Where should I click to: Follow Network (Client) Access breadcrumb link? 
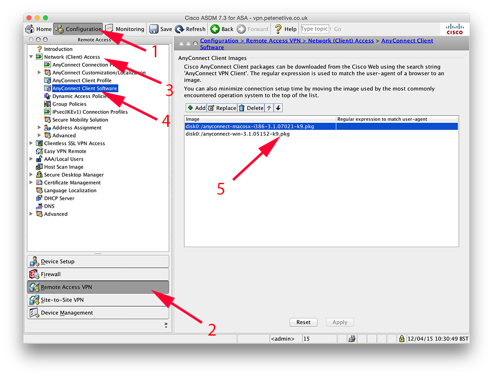pos(341,40)
